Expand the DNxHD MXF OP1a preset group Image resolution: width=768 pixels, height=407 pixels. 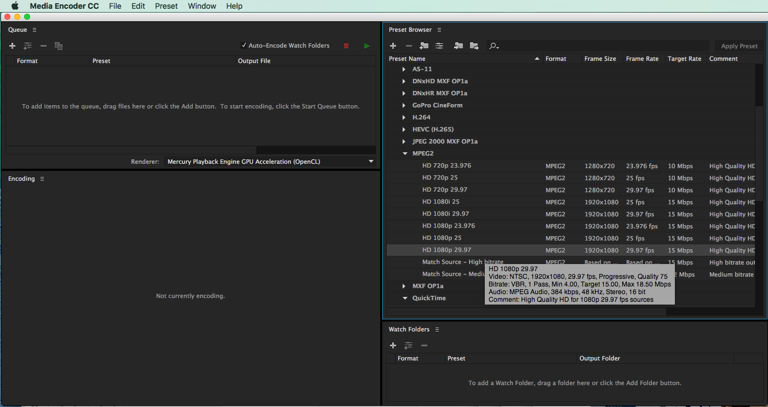pos(404,81)
